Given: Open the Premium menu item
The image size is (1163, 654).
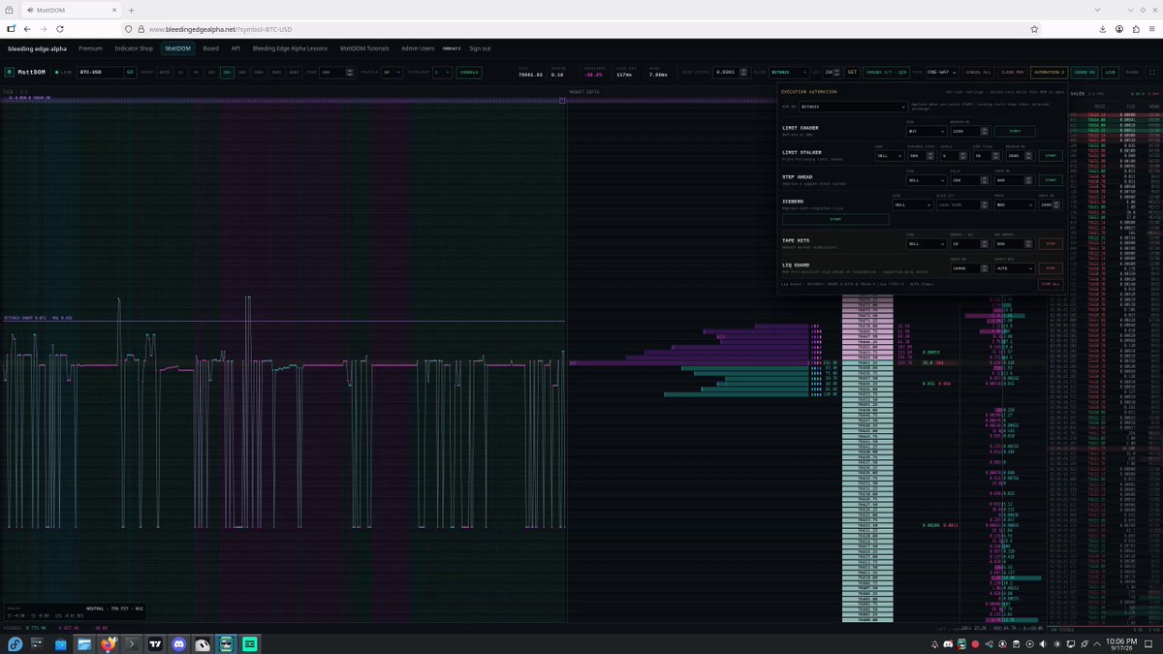Looking at the screenshot, I should 90,47.
